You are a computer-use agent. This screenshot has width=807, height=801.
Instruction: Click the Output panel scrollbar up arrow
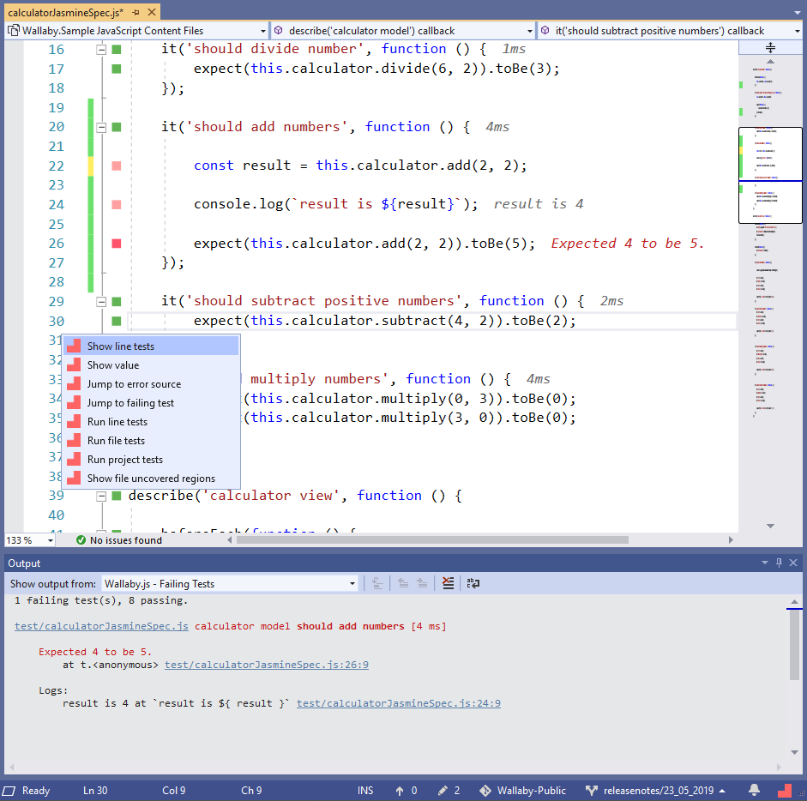click(795, 602)
